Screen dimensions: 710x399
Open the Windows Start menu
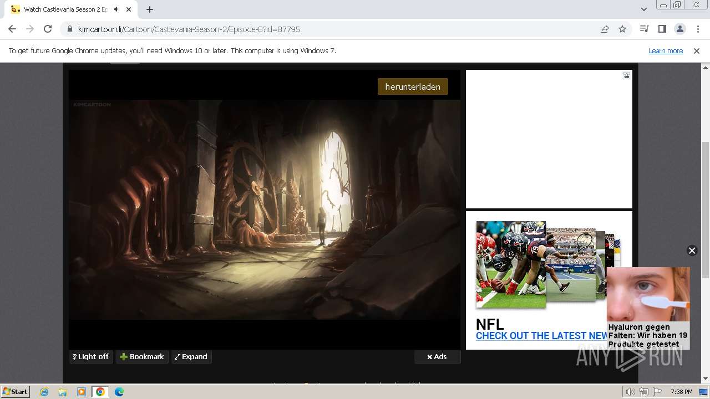coord(16,391)
